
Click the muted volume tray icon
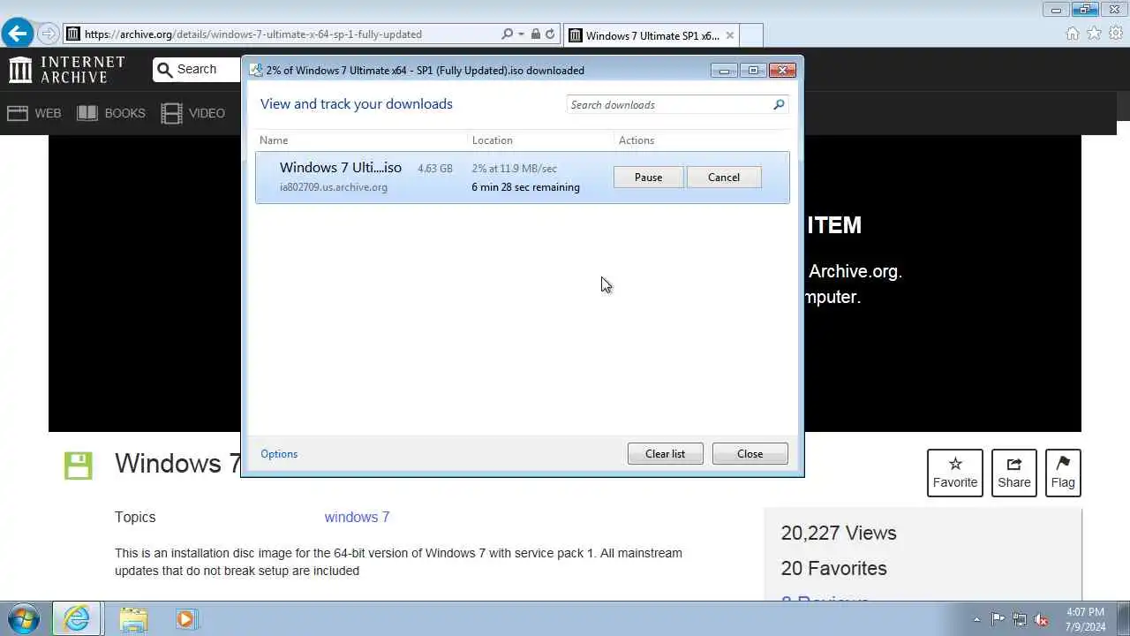pos(1042,619)
